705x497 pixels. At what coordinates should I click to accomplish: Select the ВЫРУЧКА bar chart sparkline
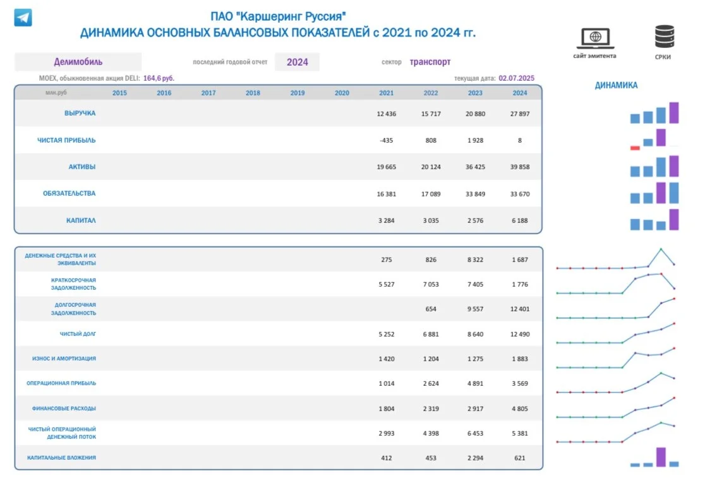pyautogui.click(x=654, y=113)
